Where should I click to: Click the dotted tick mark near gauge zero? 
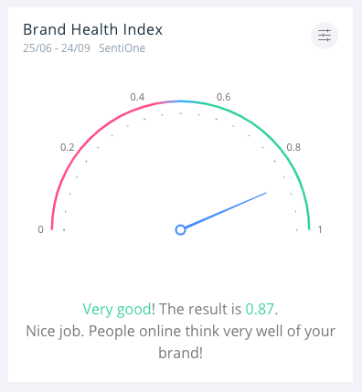coord(64,230)
